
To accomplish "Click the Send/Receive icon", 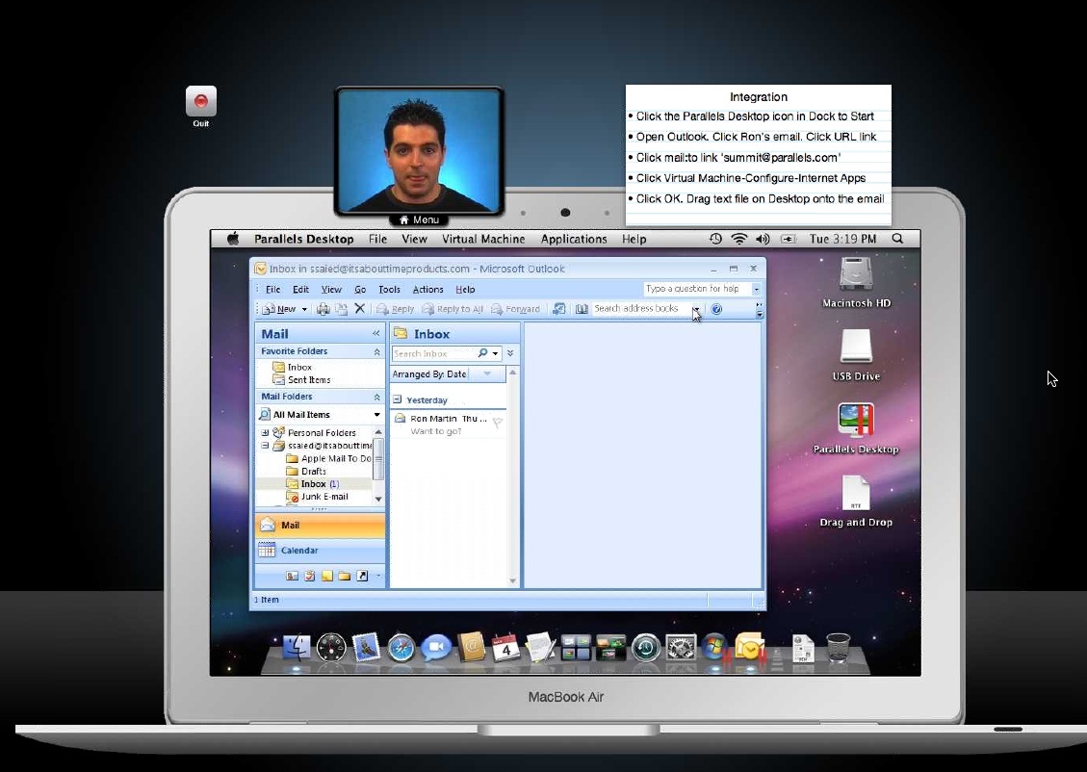I will tap(558, 309).
